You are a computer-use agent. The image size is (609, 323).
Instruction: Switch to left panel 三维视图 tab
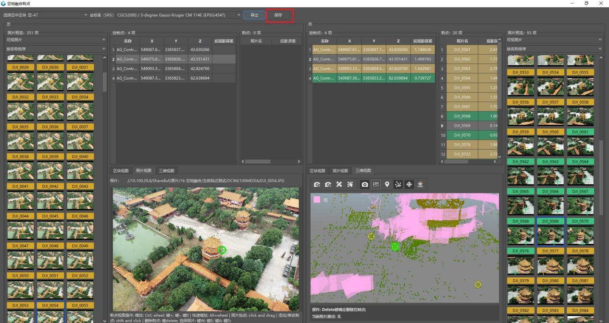[x=165, y=170]
